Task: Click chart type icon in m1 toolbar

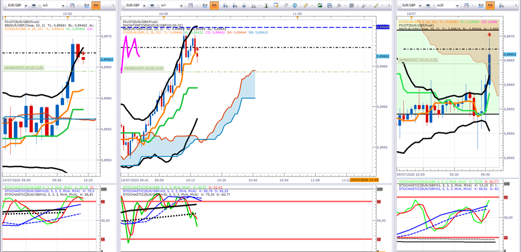Action: click(x=190, y=6)
